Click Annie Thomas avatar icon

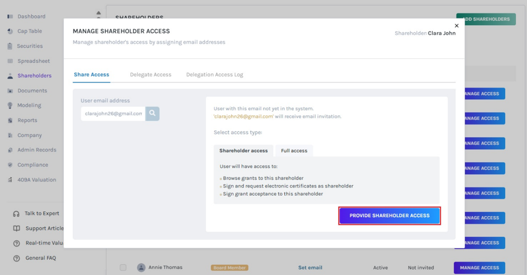[x=141, y=268]
